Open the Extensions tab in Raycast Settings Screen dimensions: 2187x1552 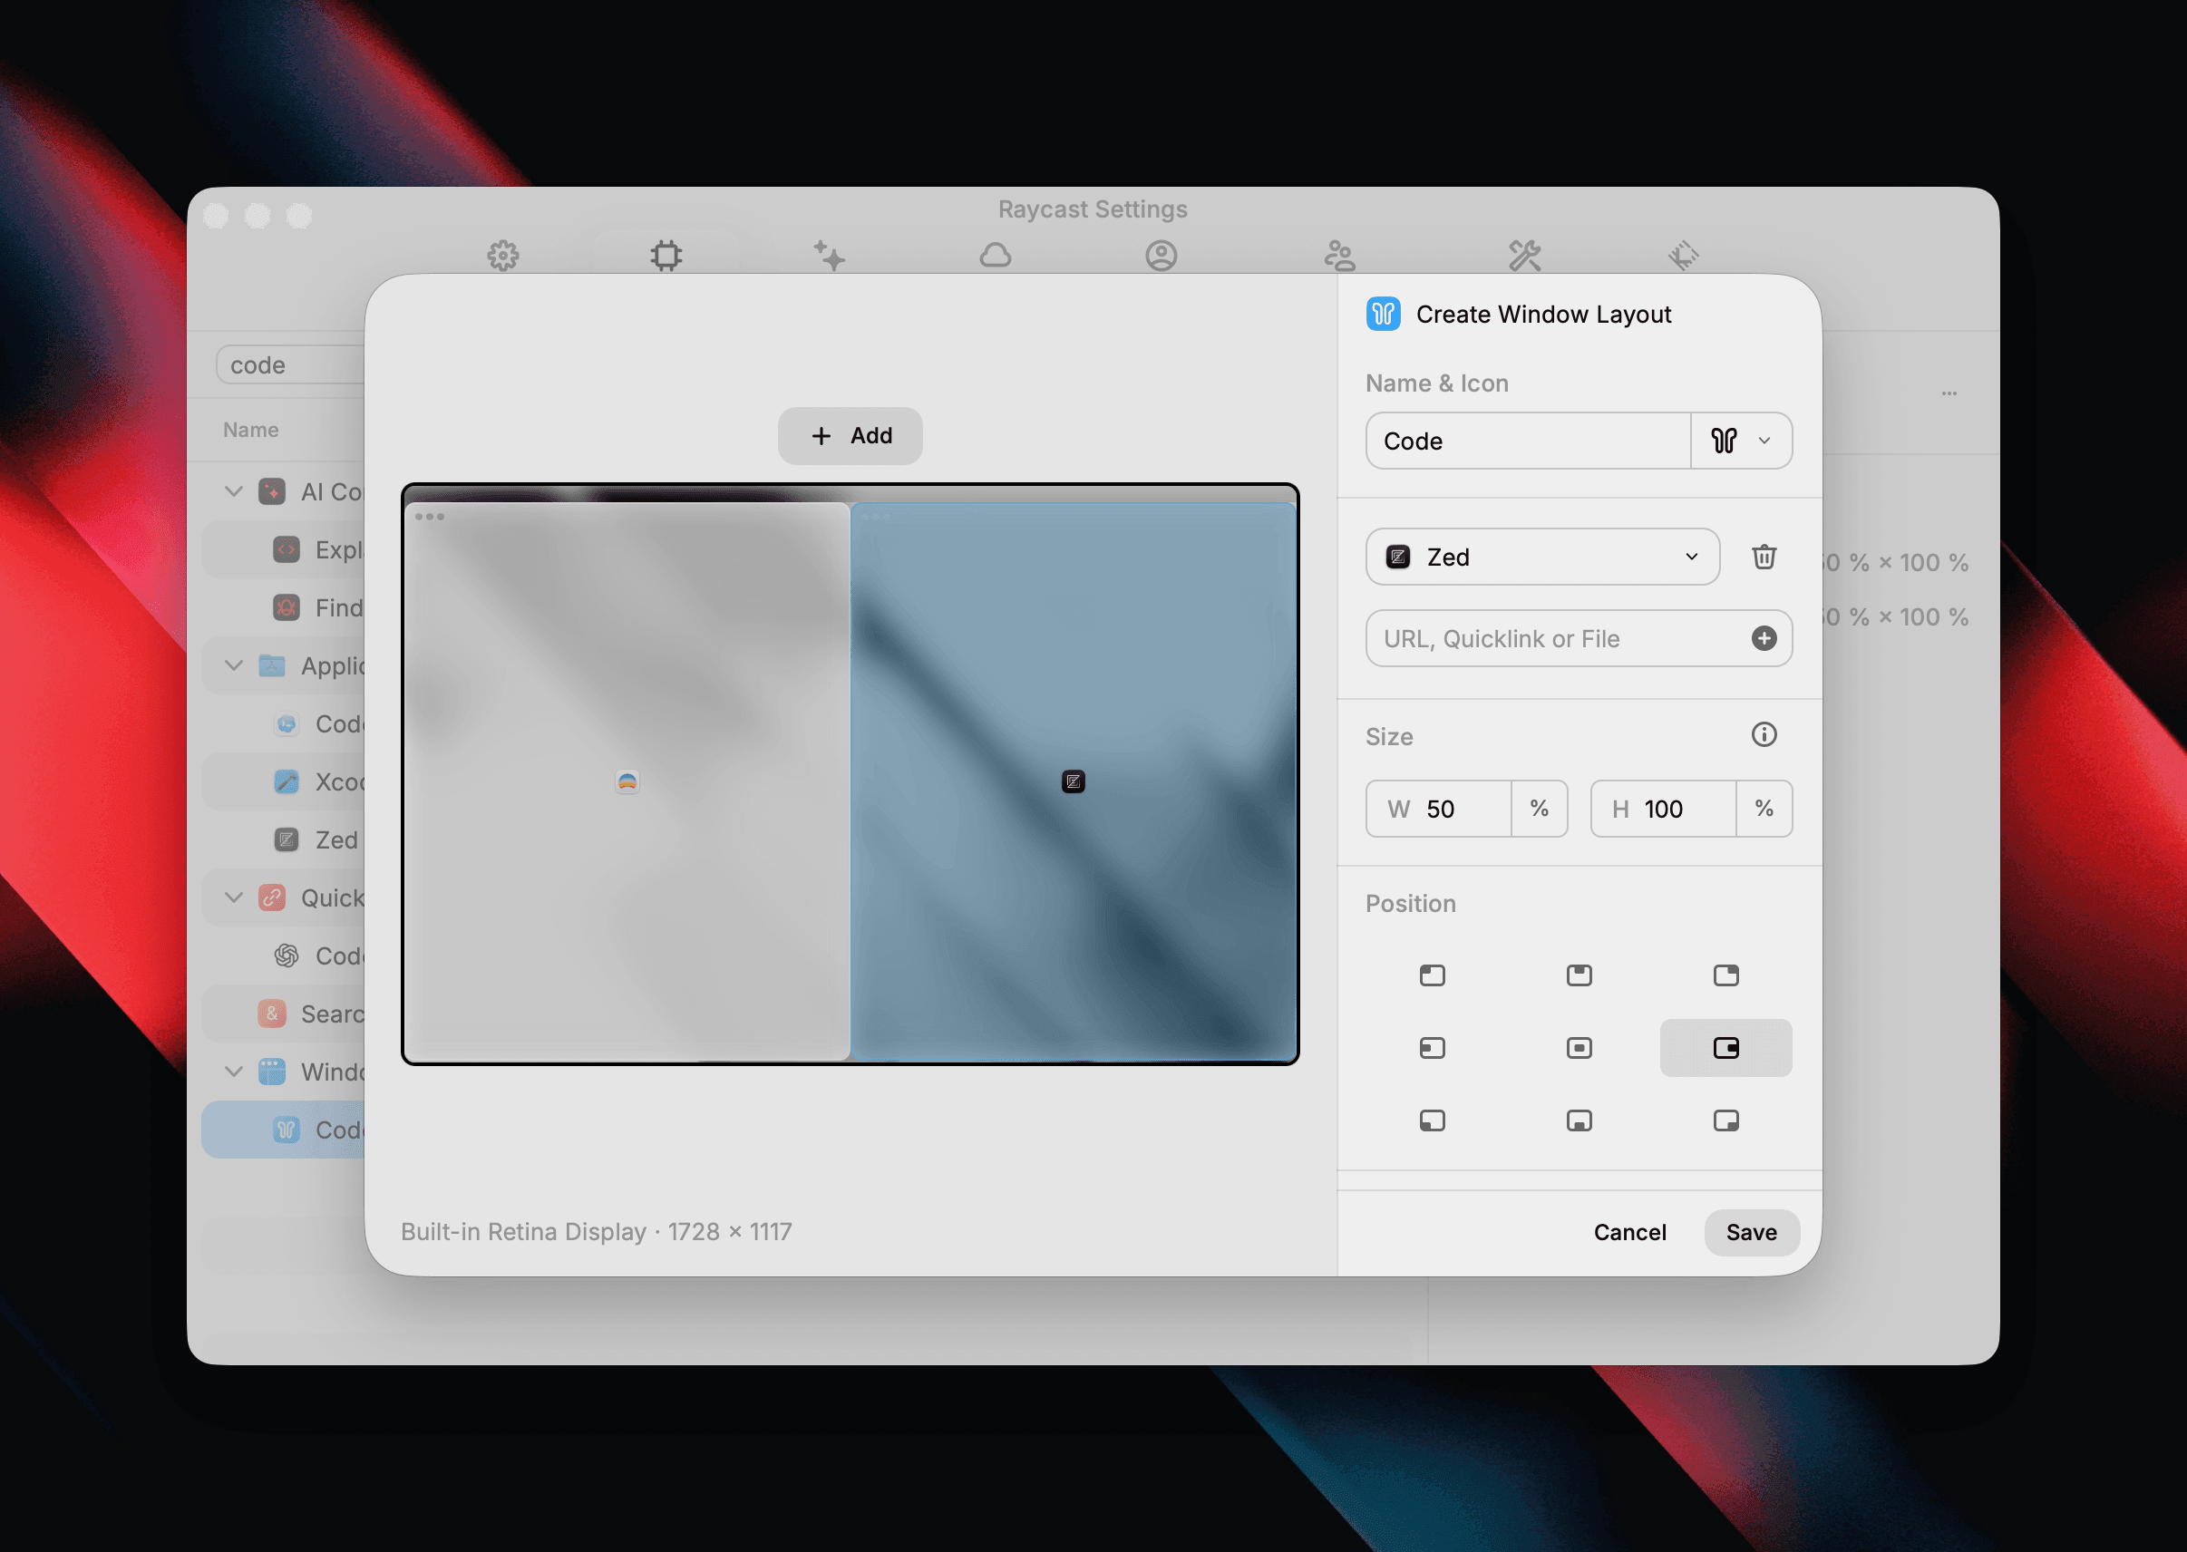666,255
